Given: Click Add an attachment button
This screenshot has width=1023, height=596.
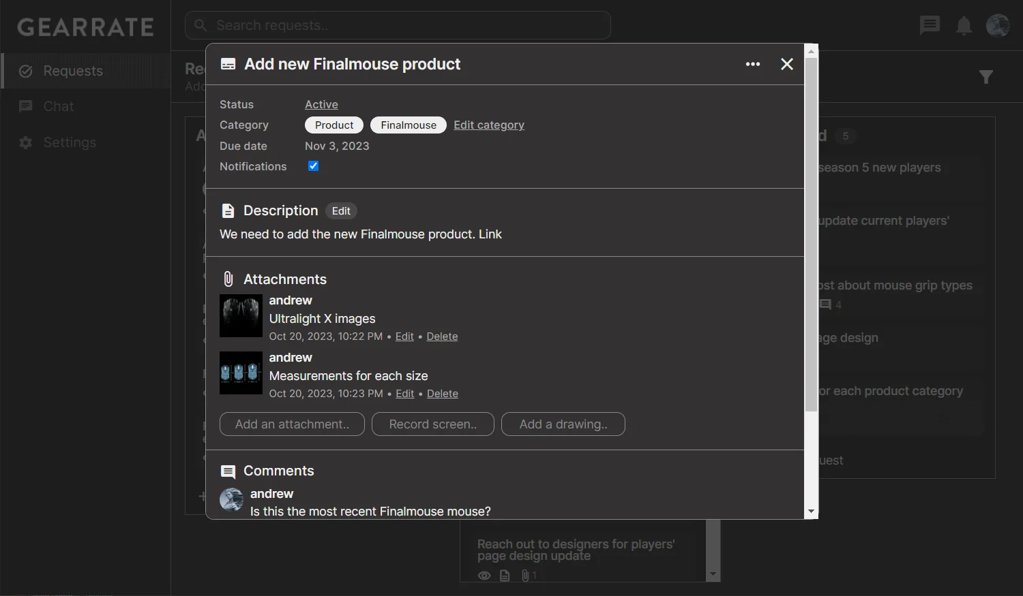Looking at the screenshot, I should coord(292,424).
